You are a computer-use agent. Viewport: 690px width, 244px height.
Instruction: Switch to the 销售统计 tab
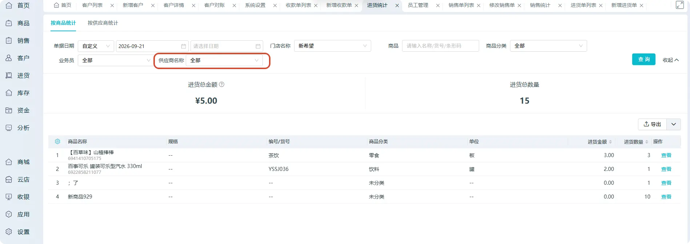pos(540,5)
